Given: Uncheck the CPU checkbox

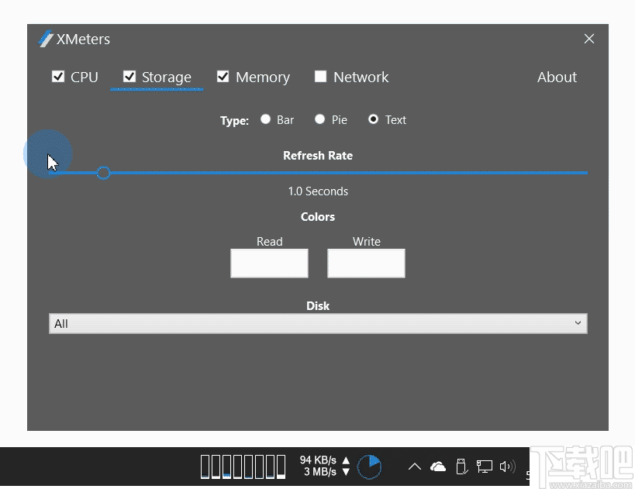Looking at the screenshot, I should (58, 77).
